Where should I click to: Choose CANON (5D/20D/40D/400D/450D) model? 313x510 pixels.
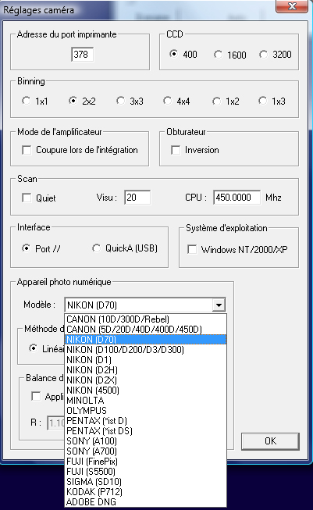[x=146, y=329]
